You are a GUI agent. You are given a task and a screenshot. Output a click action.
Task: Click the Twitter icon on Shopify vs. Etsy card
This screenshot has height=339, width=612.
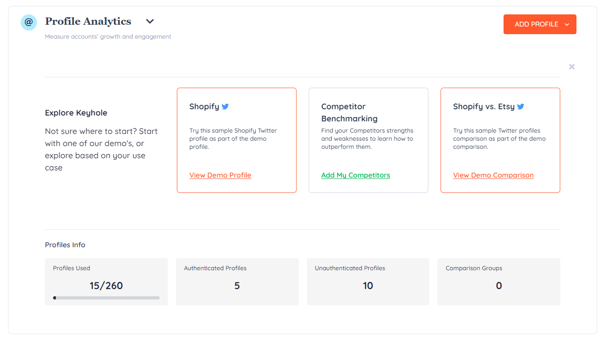coord(521,106)
